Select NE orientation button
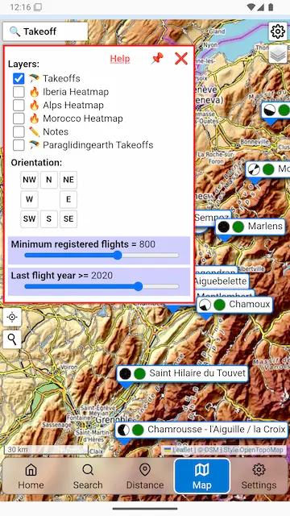Image resolution: width=290 pixels, height=516 pixels. pos(68,180)
